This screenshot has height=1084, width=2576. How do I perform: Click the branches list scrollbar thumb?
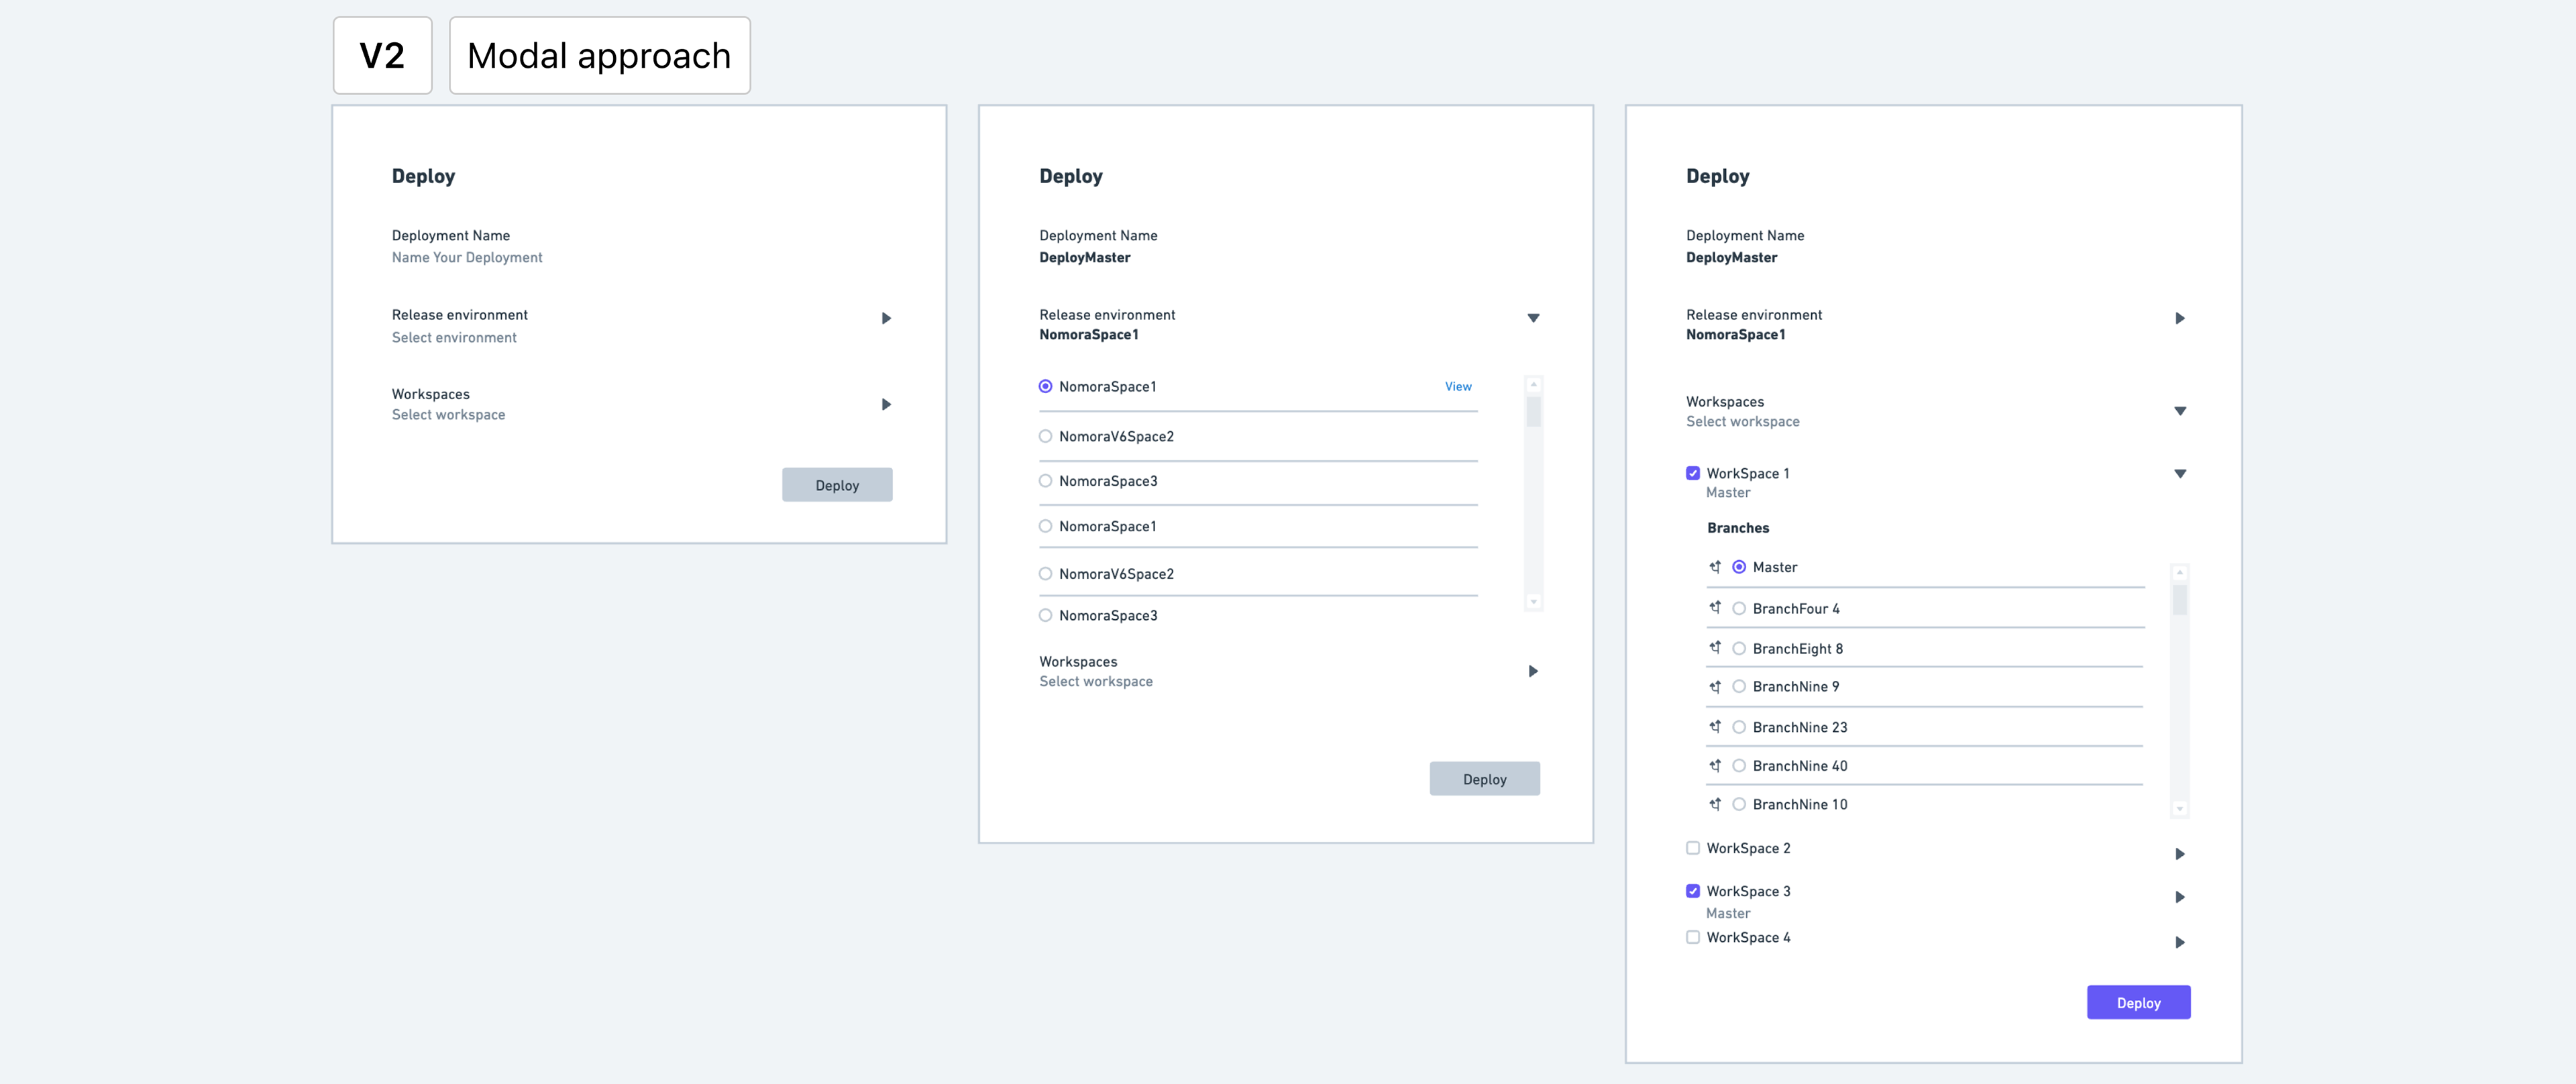2180,600
